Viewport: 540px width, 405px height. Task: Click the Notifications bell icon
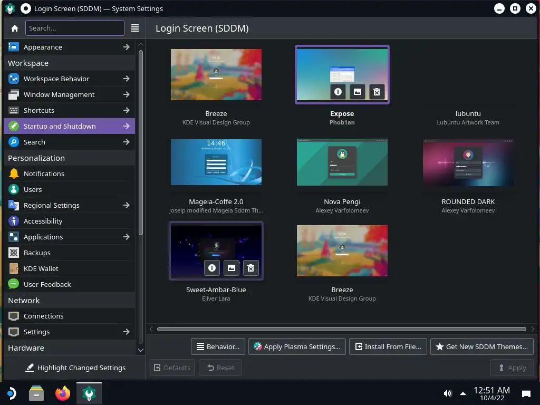click(x=14, y=173)
